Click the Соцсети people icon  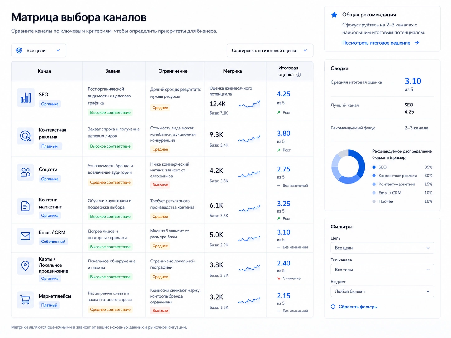pos(26,172)
